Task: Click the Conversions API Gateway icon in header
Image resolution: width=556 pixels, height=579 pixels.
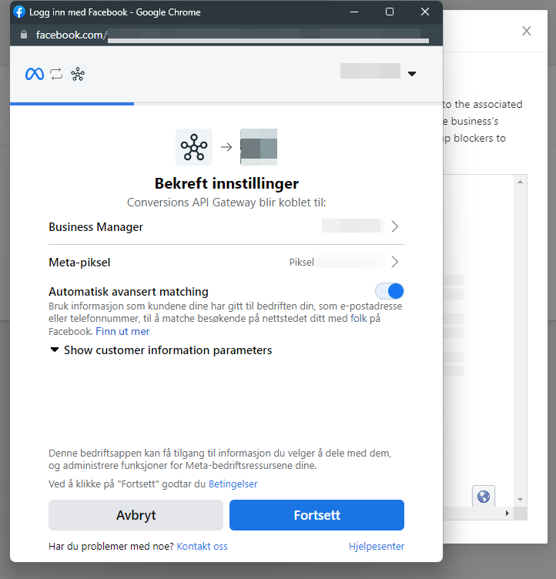Action: pos(78,74)
